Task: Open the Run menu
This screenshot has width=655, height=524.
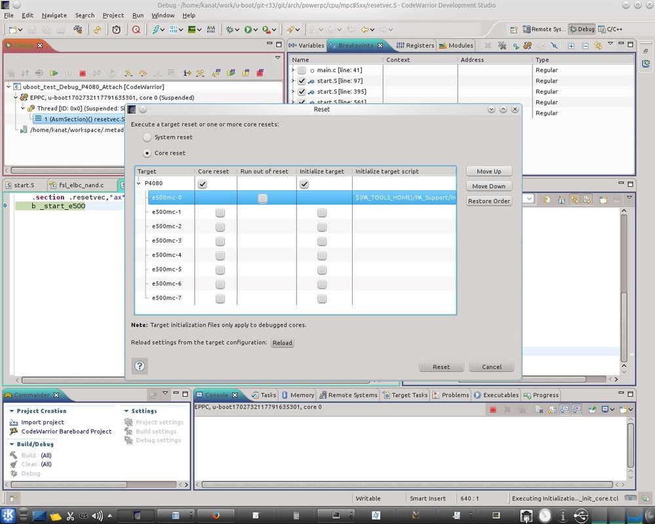Action: tap(138, 15)
